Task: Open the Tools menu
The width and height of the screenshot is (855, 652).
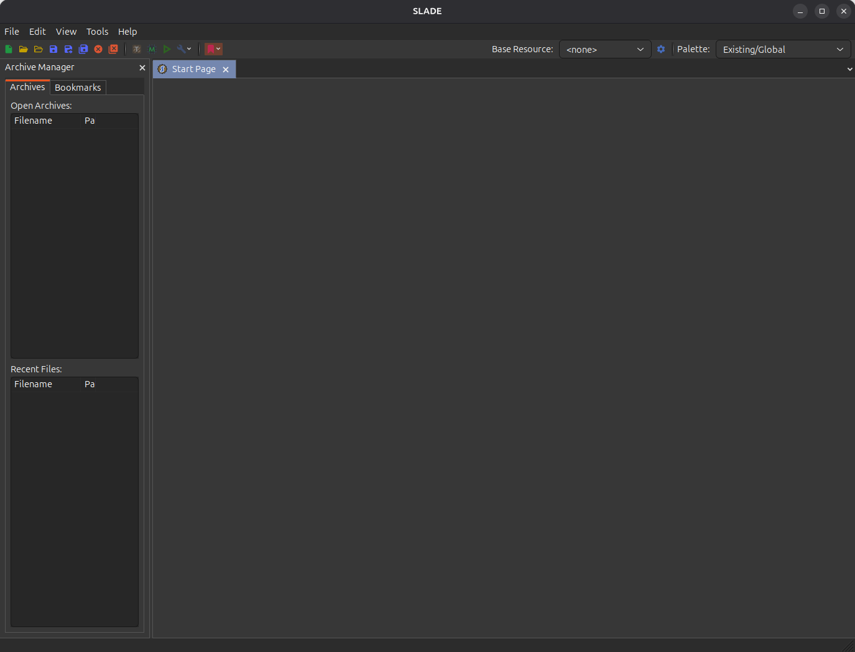Action: [97, 32]
